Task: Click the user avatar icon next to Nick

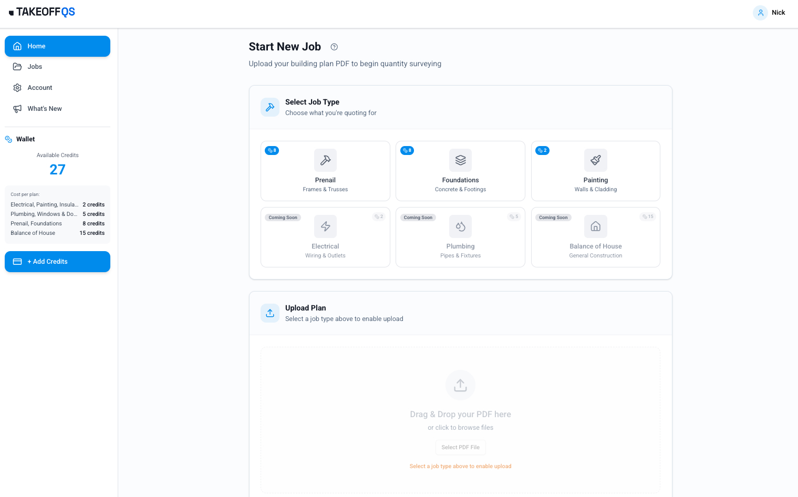Action: [x=760, y=13]
